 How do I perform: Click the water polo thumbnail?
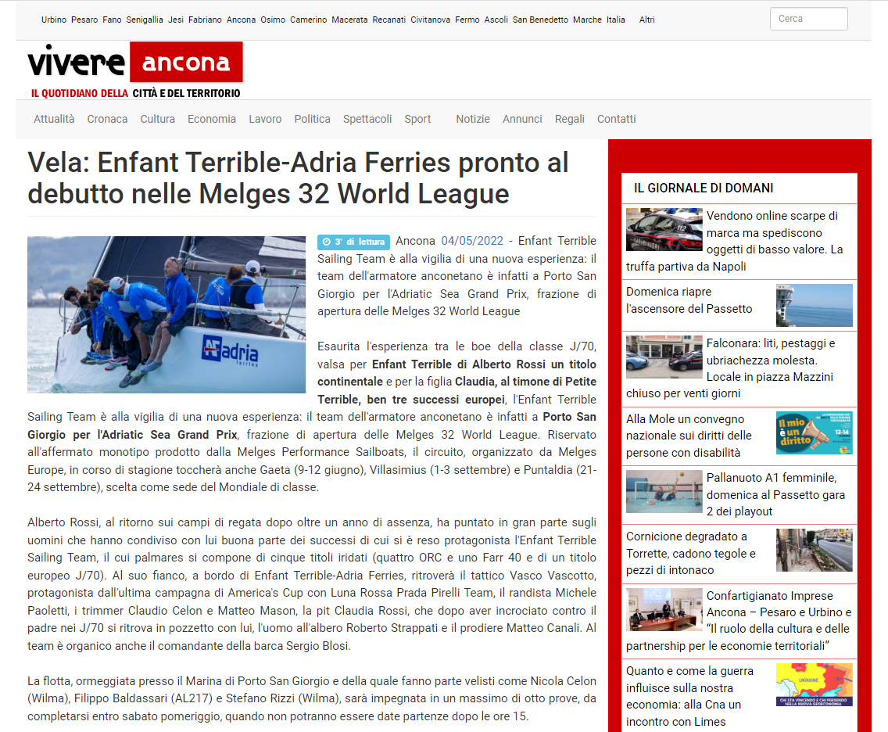(x=664, y=492)
